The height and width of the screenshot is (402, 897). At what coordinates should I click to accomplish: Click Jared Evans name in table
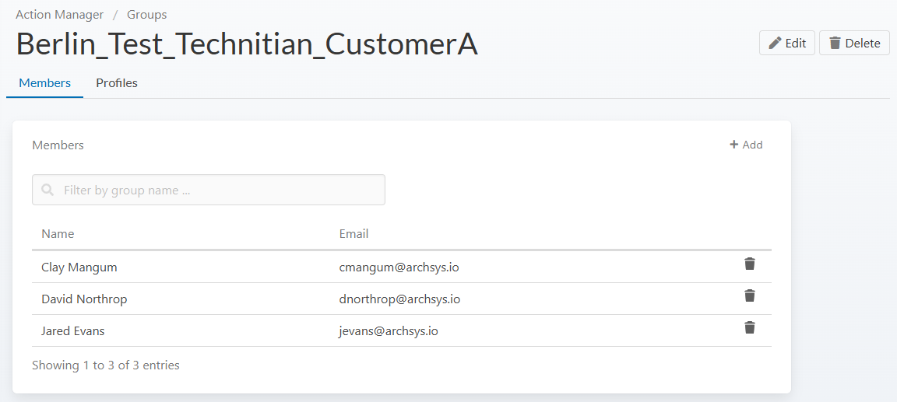72,330
